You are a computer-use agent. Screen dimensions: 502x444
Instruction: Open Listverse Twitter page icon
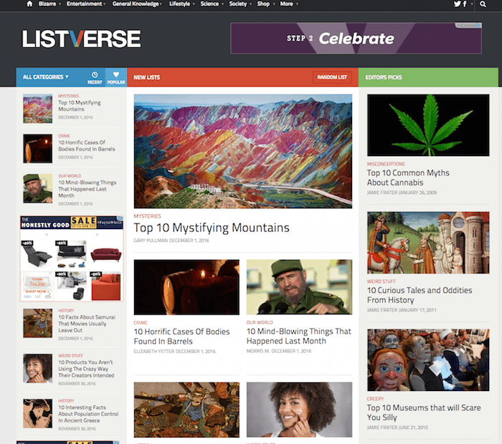point(458,4)
